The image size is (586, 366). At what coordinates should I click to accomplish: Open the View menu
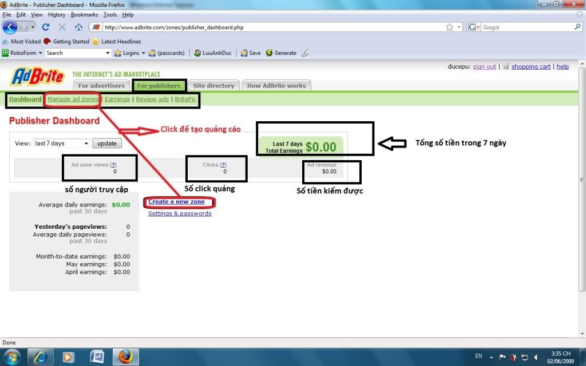(x=37, y=14)
